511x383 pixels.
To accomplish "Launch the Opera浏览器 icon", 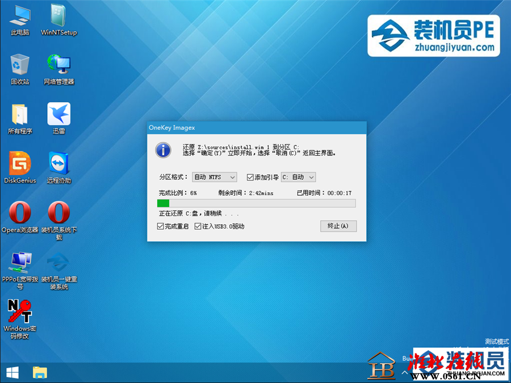I will click(20, 217).
